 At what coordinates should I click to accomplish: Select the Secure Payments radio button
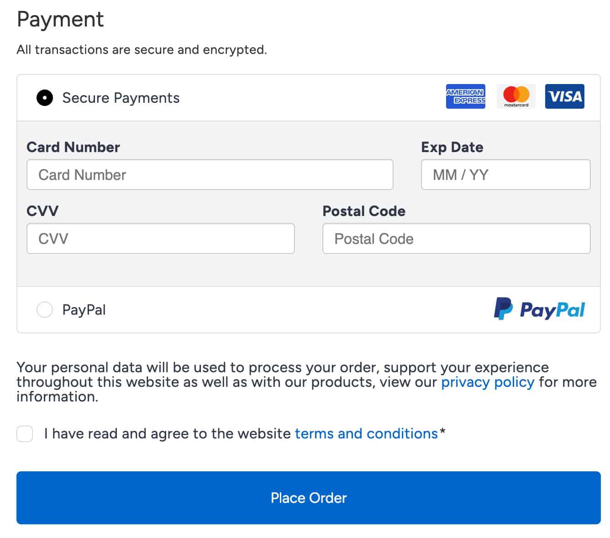pyautogui.click(x=45, y=98)
